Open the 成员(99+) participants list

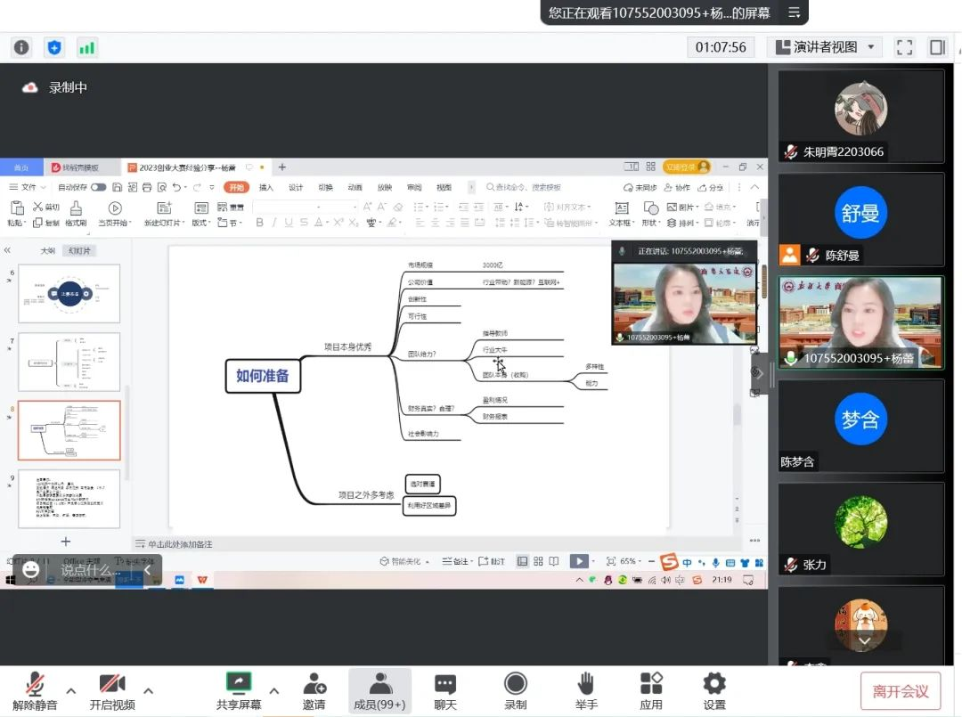click(x=379, y=690)
